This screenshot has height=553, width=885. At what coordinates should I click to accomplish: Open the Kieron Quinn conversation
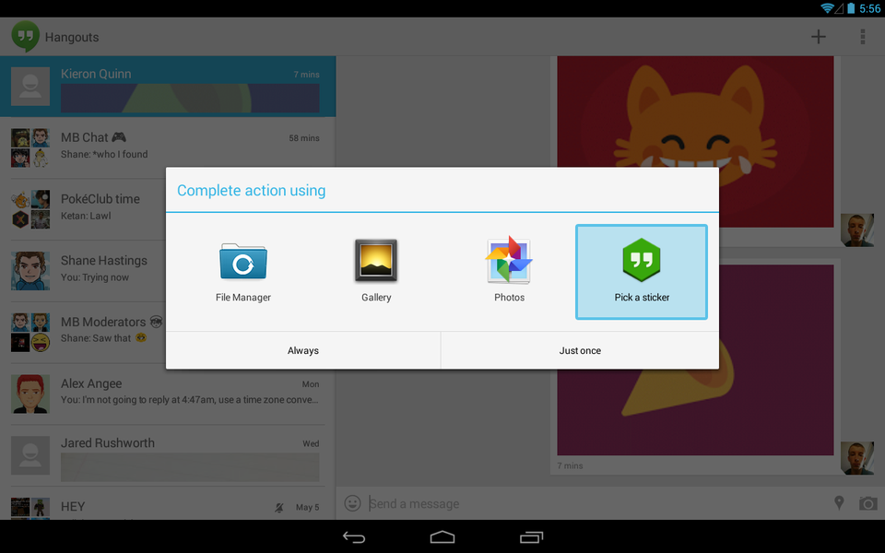coord(168,87)
